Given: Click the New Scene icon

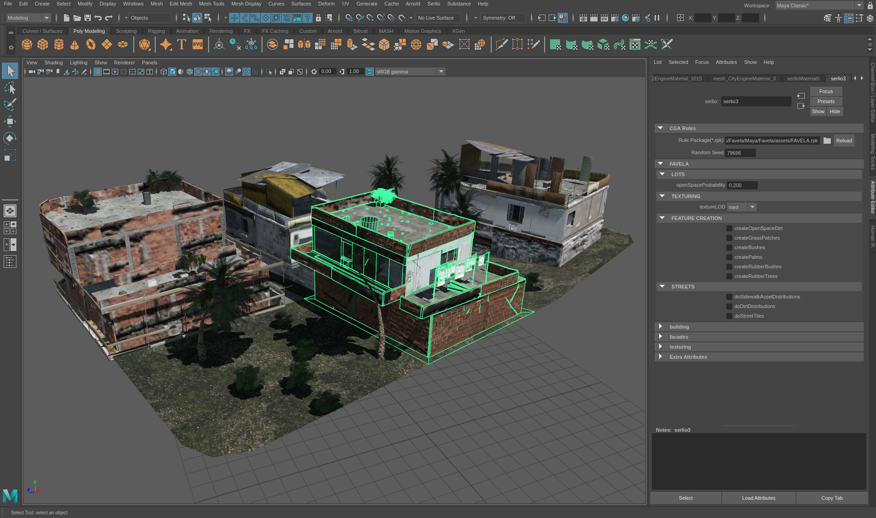Looking at the screenshot, I should (x=67, y=18).
